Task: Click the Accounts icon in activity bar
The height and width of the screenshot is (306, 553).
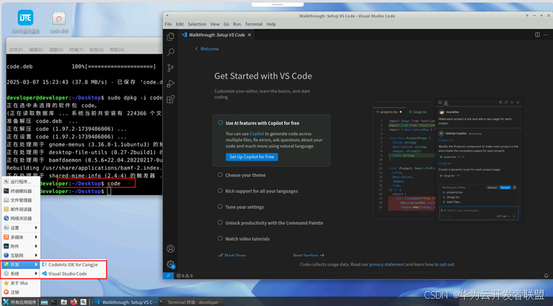Action: [x=171, y=249]
